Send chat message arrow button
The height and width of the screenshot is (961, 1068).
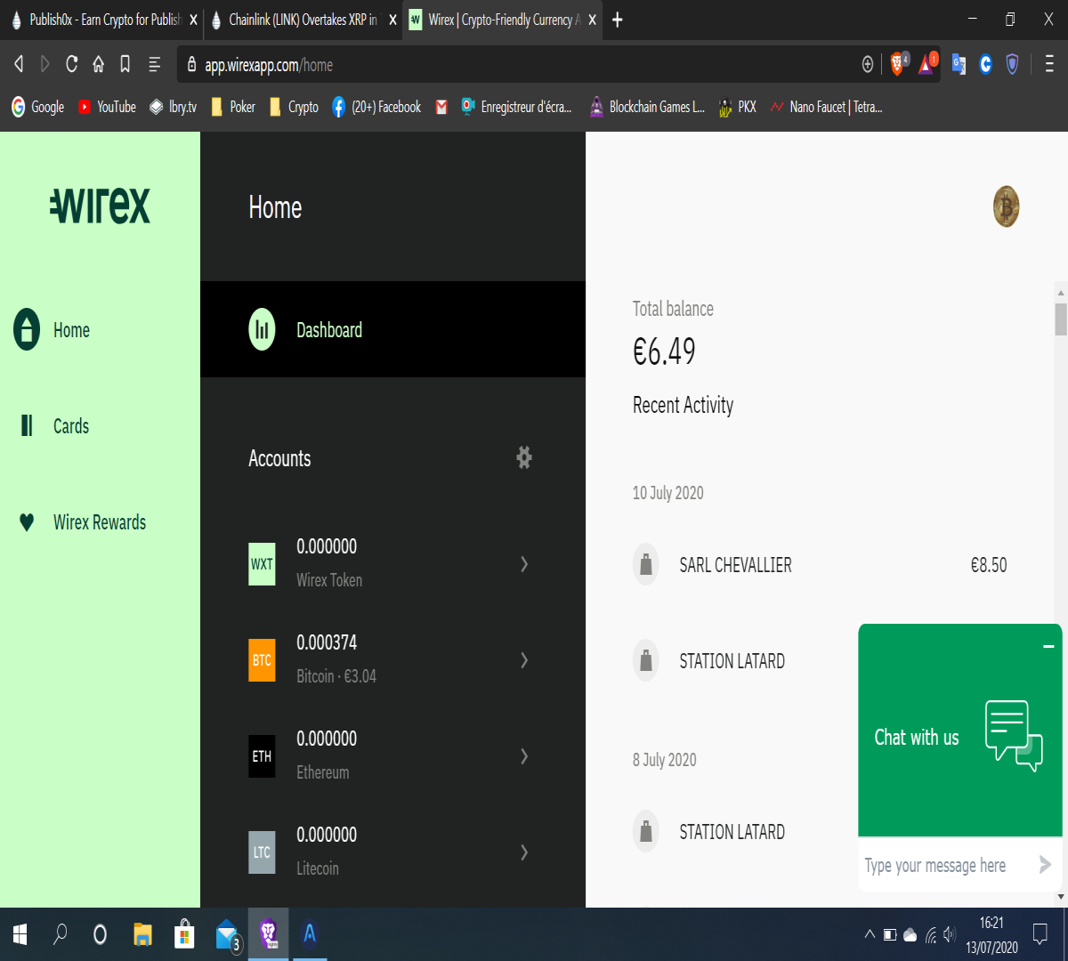1045,864
